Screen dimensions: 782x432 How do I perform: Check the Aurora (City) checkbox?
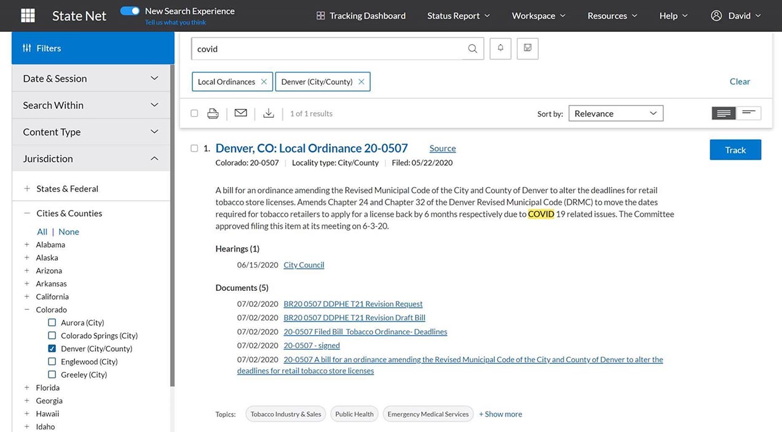pos(52,323)
